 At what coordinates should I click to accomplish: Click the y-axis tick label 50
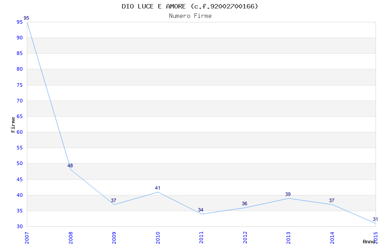tap(20, 163)
